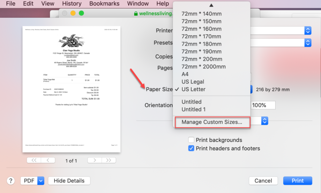
Task: Open the PDF dropdown arrow
Action: [41, 181]
